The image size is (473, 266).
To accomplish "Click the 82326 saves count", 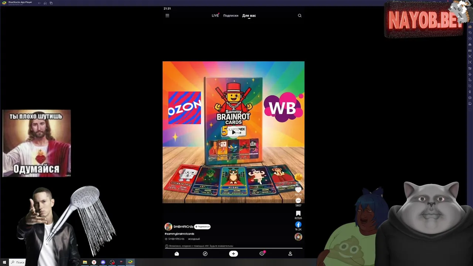I will click(x=298, y=218).
